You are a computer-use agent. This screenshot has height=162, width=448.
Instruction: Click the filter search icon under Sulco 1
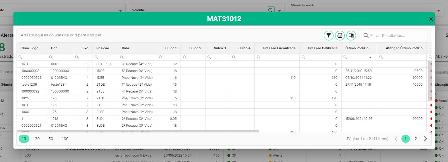pos(161,57)
